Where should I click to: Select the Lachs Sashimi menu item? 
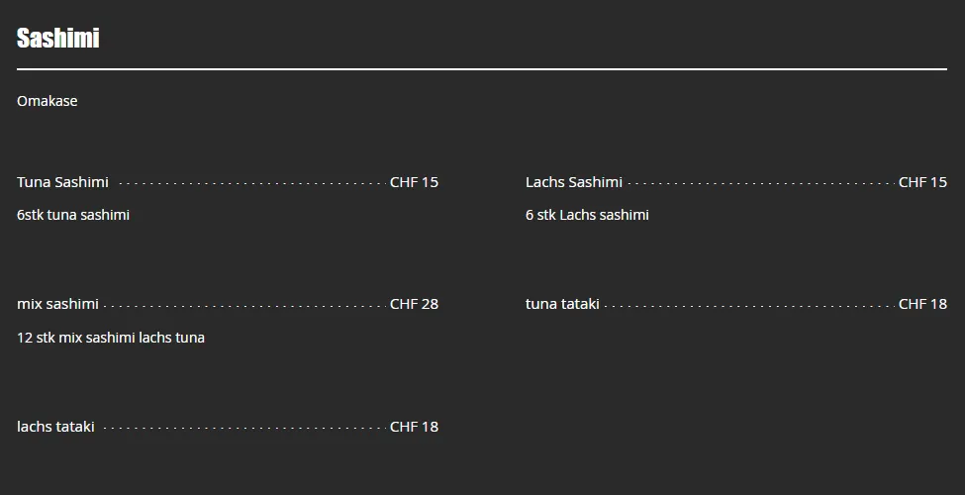[573, 182]
